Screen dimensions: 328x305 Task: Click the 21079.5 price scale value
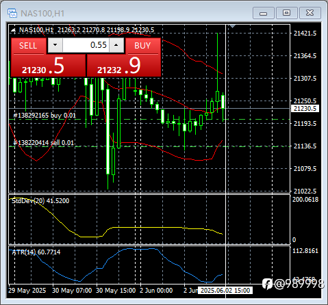click(305, 169)
